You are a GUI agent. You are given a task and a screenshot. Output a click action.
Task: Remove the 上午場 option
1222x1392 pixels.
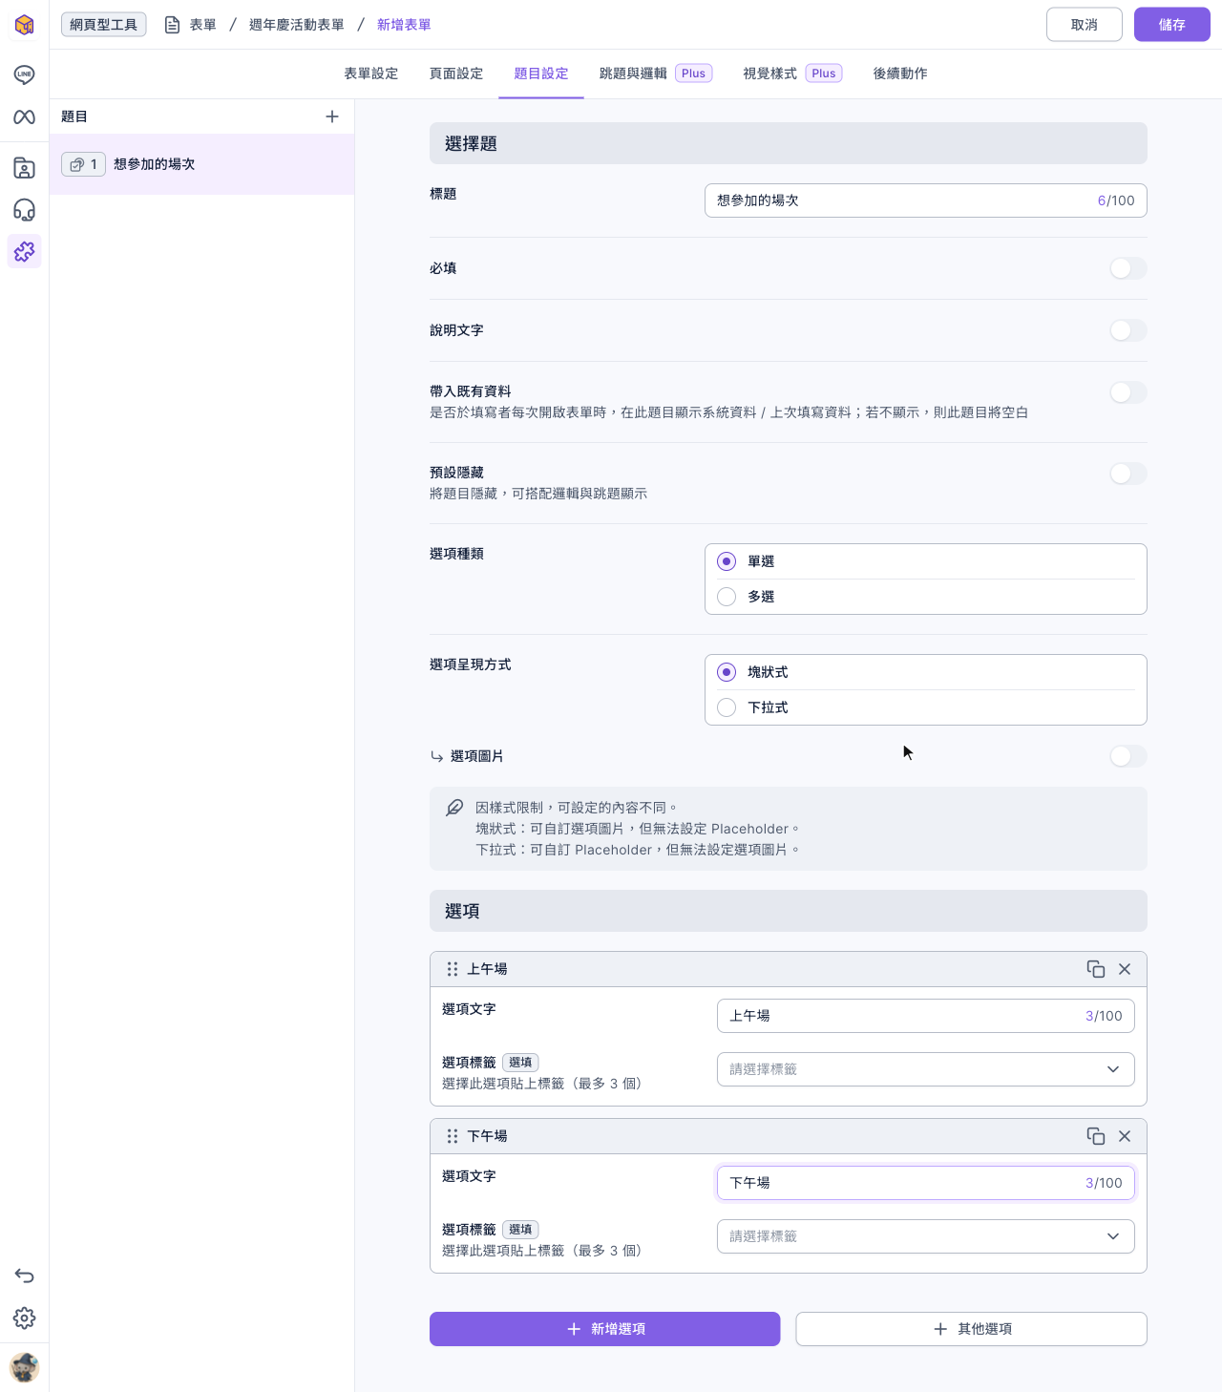tap(1125, 969)
